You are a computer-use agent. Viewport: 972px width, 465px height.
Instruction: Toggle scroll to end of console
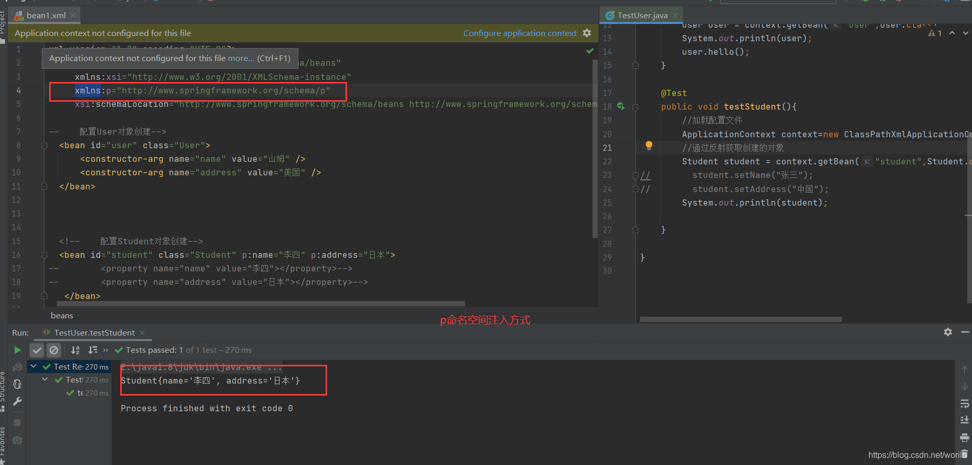click(965, 420)
